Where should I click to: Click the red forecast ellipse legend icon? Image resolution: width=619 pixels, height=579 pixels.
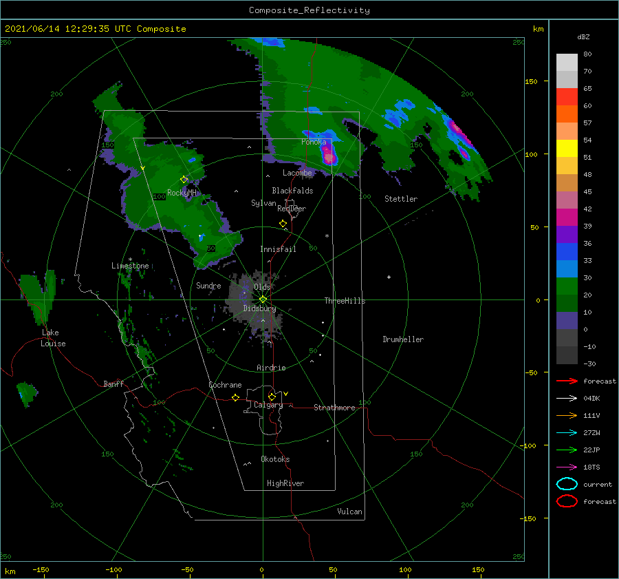567,501
